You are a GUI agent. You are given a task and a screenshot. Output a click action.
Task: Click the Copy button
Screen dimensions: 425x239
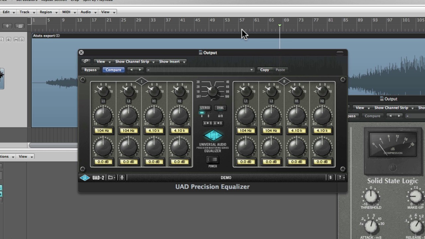(265, 70)
